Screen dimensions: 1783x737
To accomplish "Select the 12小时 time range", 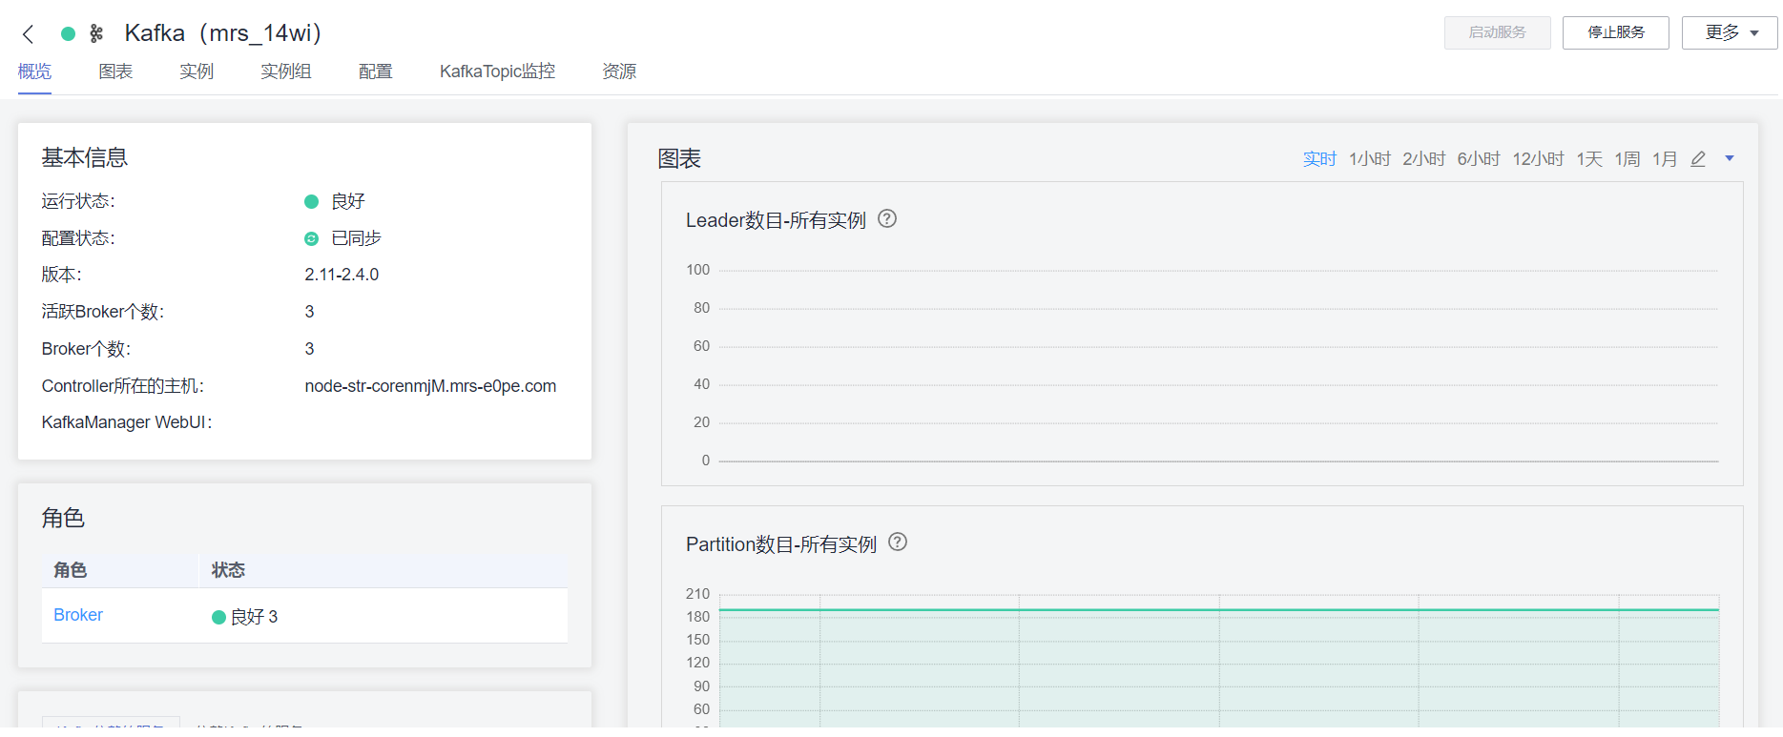I will coord(1538,159).
